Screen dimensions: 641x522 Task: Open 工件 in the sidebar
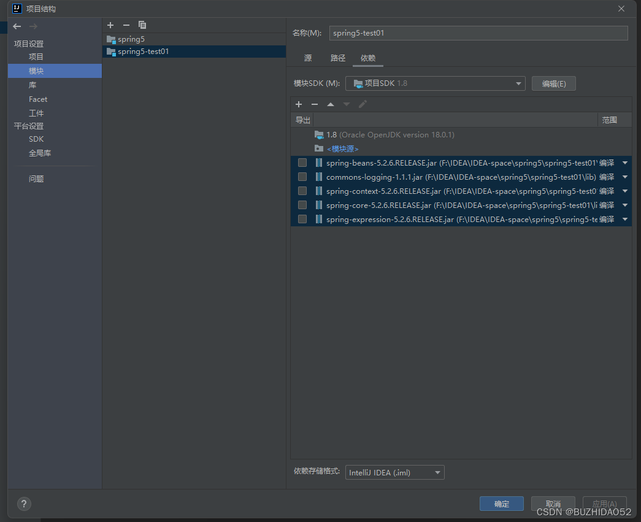tap(36, 113)
